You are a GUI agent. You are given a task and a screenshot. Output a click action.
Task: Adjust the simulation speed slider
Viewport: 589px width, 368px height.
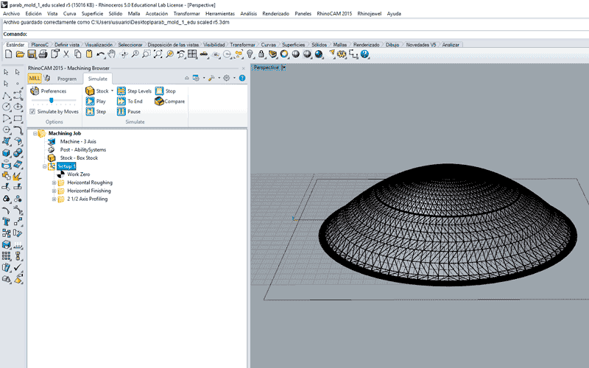point(51,101)
